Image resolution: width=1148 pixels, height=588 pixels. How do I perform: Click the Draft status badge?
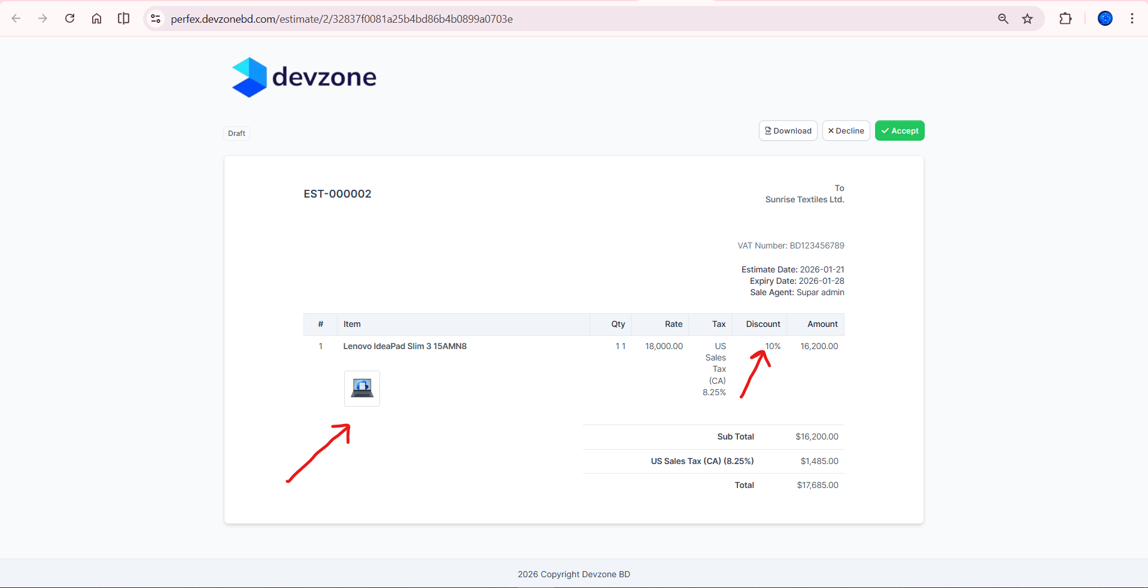[x=236, y=133]
